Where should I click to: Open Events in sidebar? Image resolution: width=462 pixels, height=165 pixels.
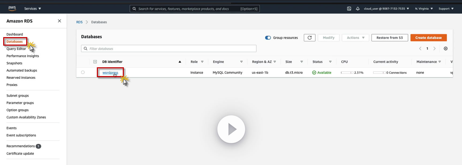12,128
